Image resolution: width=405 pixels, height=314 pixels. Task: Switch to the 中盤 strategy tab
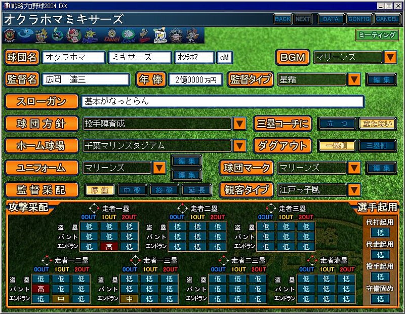[132, 190]
